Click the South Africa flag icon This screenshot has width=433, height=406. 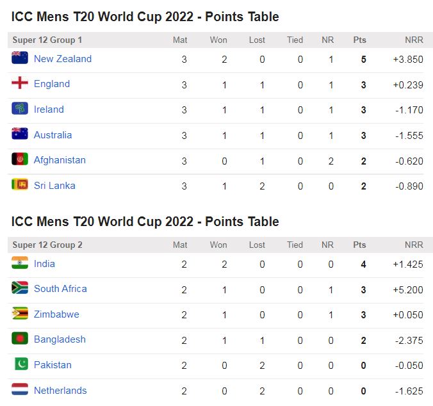pyautogui.click(x=20, y=288)
